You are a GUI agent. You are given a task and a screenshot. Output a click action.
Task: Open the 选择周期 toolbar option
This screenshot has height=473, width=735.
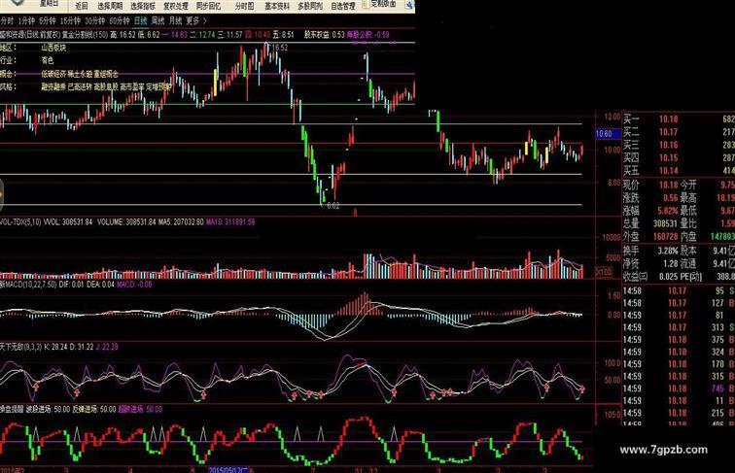110,6
